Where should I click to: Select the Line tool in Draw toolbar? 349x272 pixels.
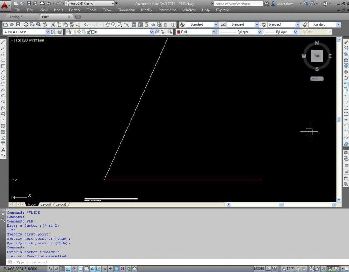[x=4, y=42]
